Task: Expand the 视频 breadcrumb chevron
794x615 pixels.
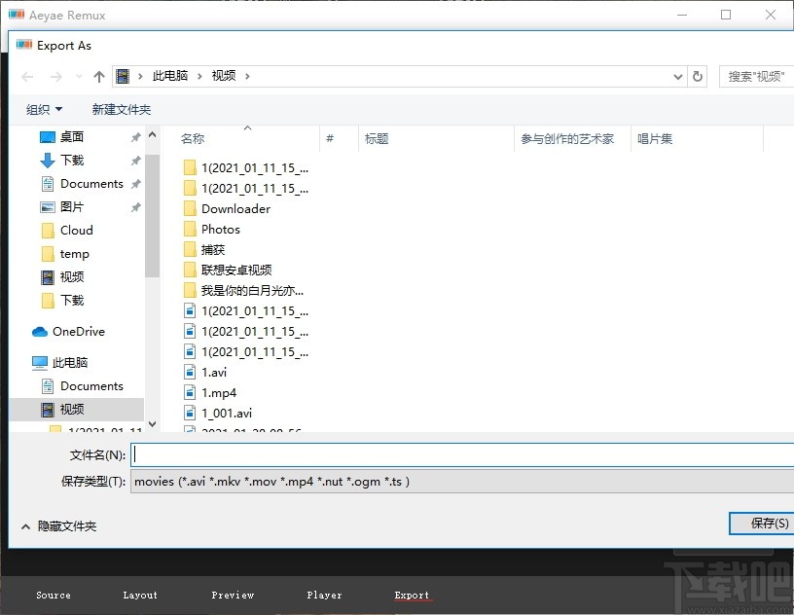Action: coord(245,76)
